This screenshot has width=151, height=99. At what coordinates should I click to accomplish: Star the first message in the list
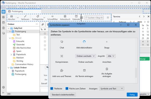tap(45, 33)
